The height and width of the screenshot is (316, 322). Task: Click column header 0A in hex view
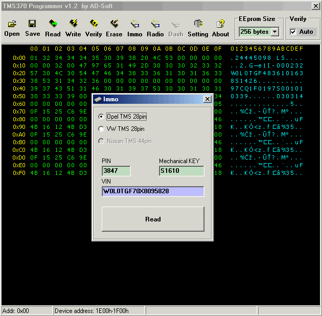(157, 49)
